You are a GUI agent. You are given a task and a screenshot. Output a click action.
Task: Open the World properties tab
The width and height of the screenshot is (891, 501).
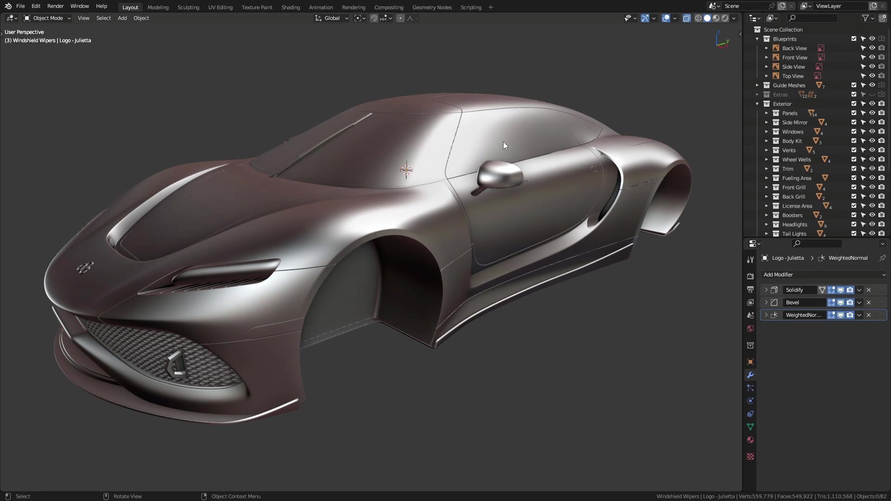750,328
